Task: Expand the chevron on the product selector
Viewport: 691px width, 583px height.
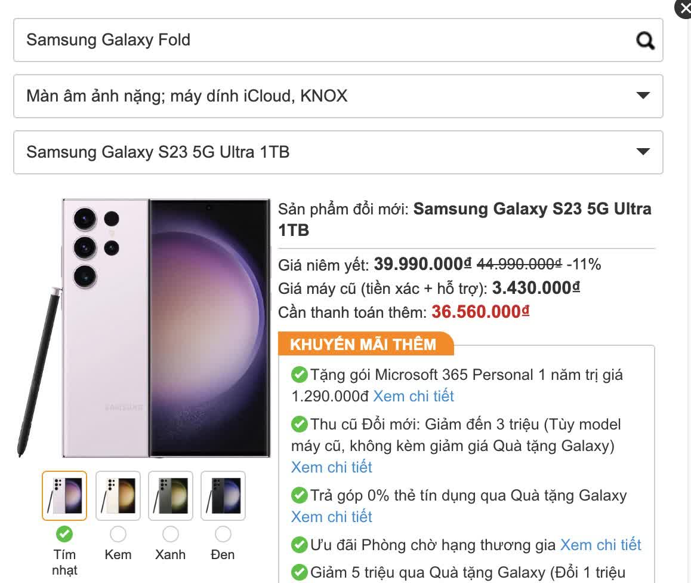Action: click(643, 152)
